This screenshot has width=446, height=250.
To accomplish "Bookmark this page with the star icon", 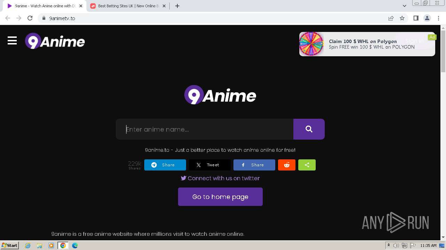I will point(402,18).
